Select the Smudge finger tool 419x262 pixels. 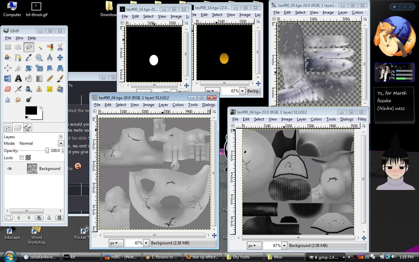click(x=18, y=99)
